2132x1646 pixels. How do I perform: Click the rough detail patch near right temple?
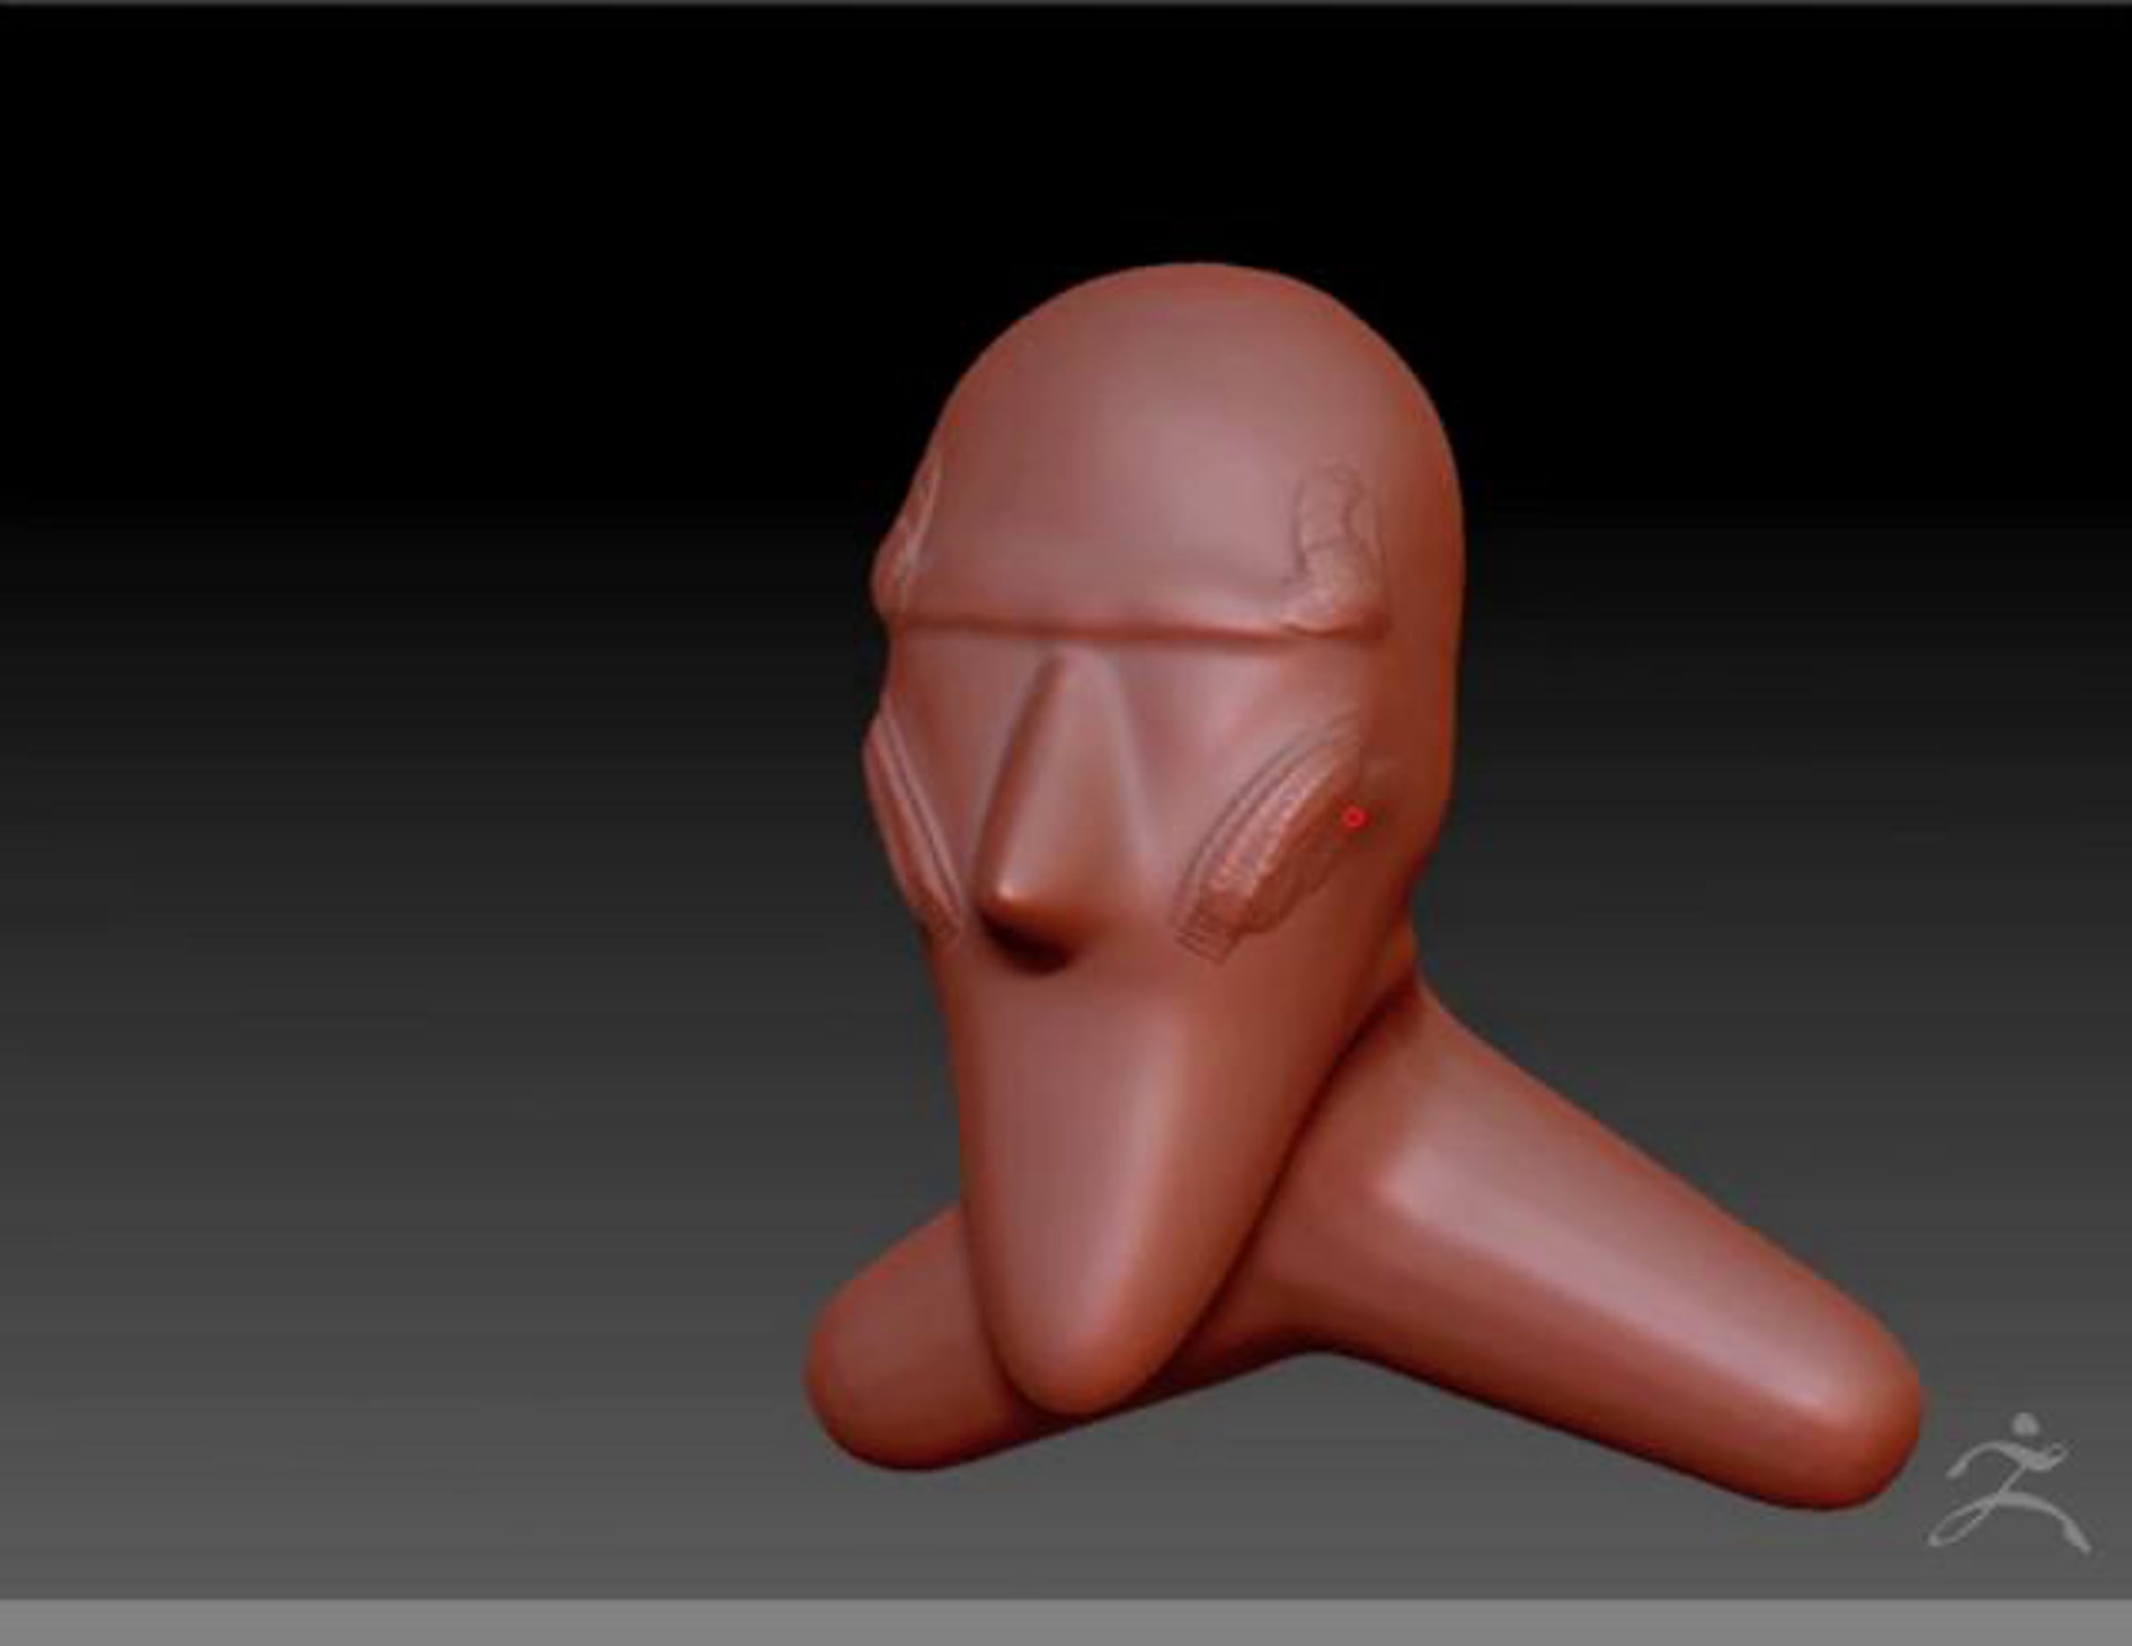click(1340, 546)
